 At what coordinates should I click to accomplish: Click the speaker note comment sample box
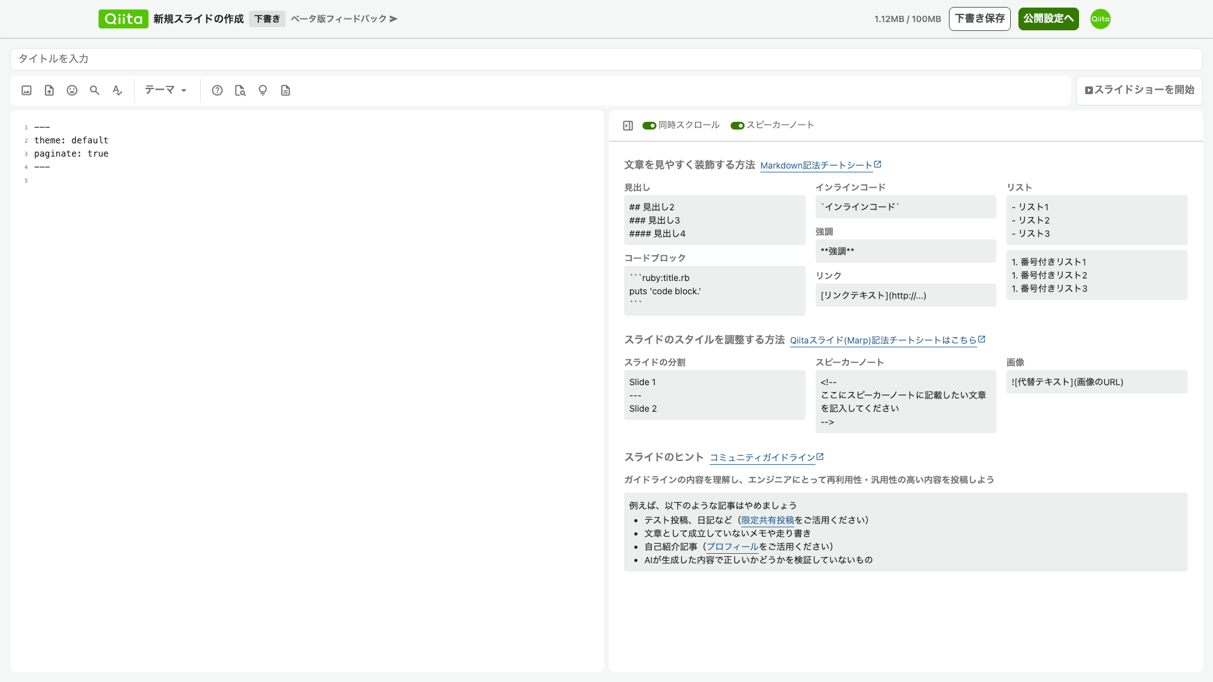coord(905,402)
